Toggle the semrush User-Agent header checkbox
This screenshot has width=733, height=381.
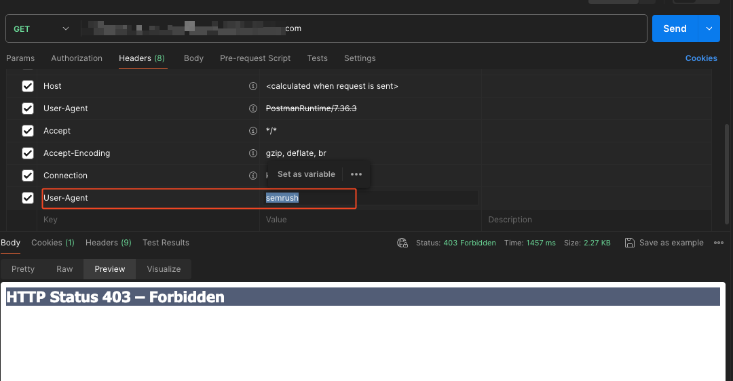point(28,198)
